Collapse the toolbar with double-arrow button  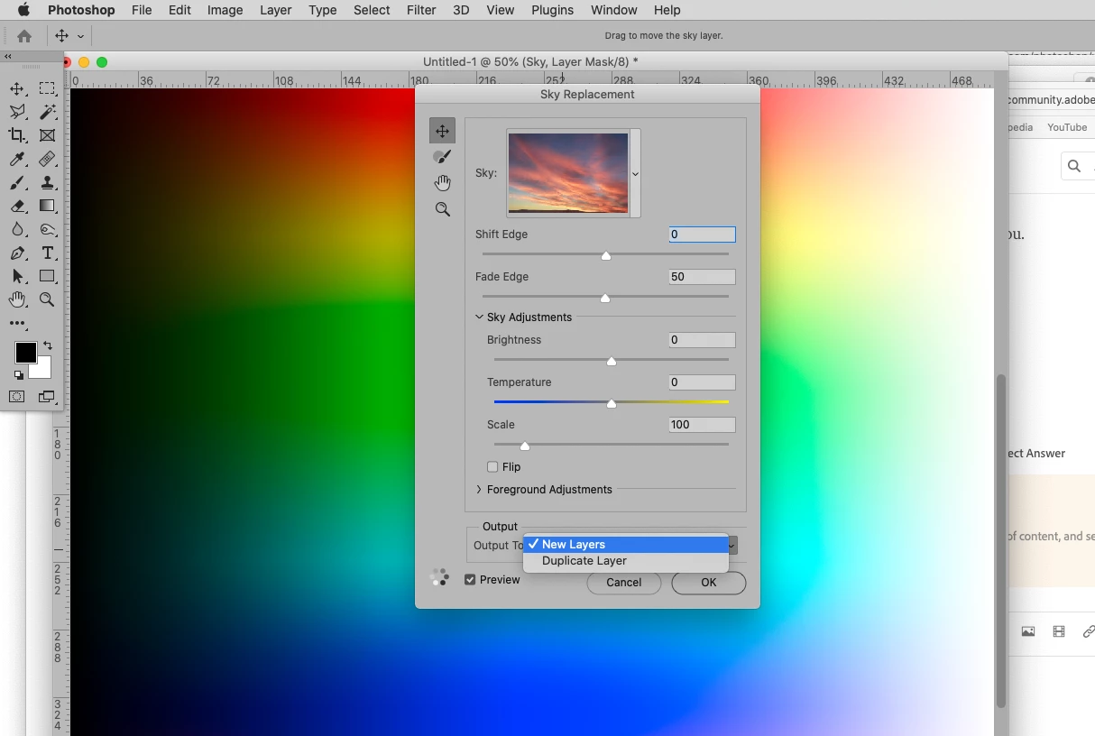pos(7,56)
